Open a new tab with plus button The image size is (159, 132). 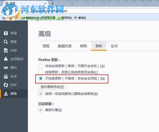coord(52,3)
